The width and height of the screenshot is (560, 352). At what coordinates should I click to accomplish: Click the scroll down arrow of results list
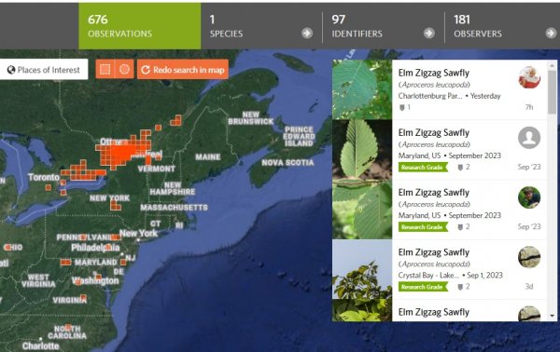tap(553, 316)
